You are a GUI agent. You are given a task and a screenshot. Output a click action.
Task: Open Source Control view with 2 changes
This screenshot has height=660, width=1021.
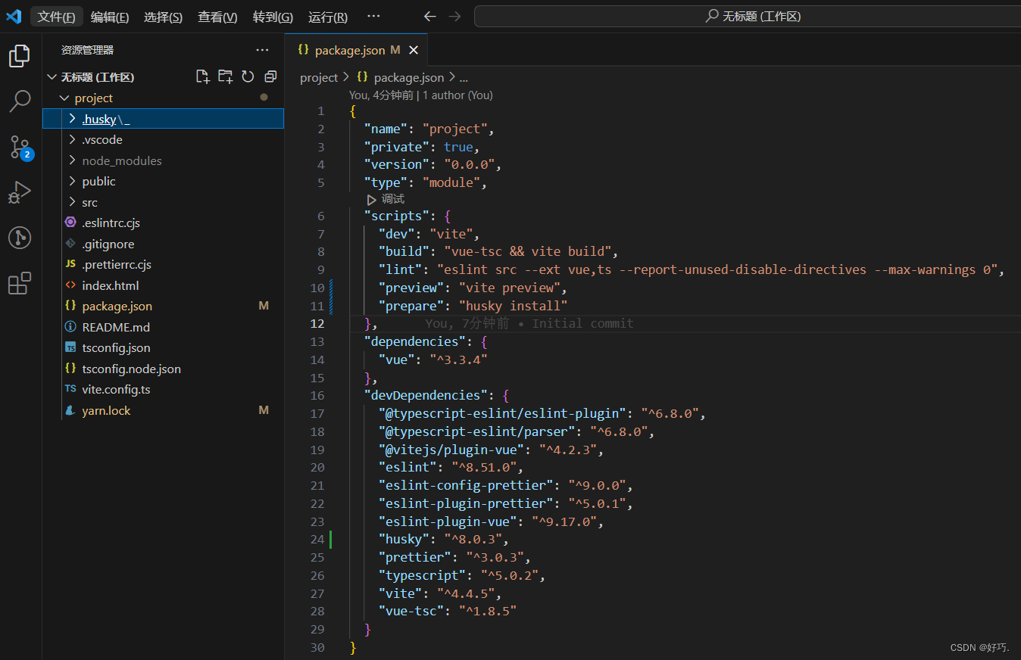[20, 147]
